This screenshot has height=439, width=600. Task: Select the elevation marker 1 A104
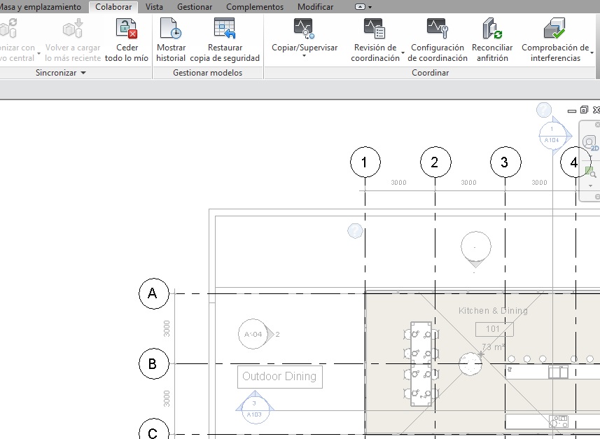pos(552,134)
